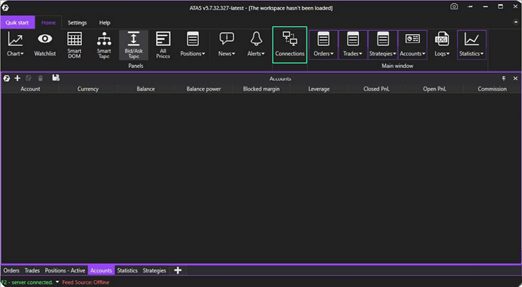Viewport: 522px width, 287px height.
Task: Add a new account with plus icon
Action: click(17, 78)
